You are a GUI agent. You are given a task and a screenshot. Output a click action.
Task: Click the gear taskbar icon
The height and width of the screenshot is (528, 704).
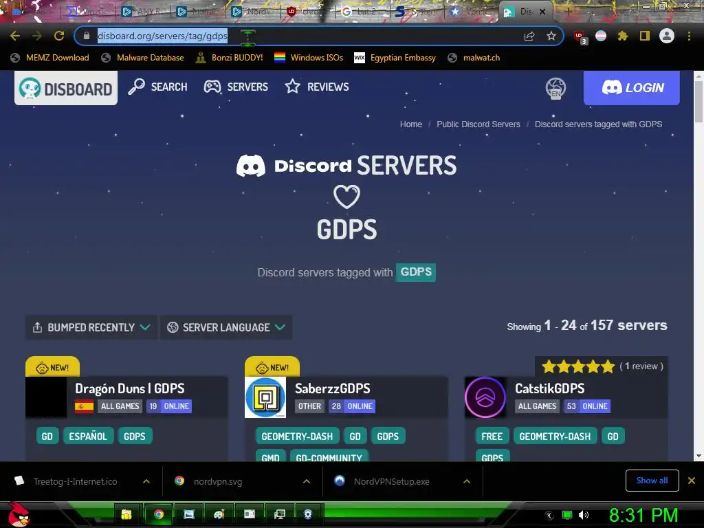click(x=307, y=514)
